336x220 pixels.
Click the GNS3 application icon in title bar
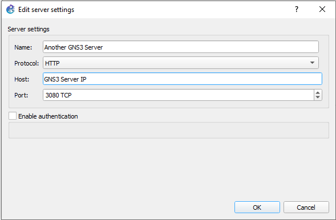point(10,10)
